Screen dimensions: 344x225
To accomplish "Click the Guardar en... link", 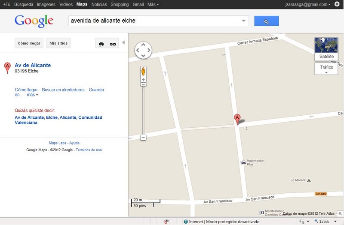I will pos(96,90).
